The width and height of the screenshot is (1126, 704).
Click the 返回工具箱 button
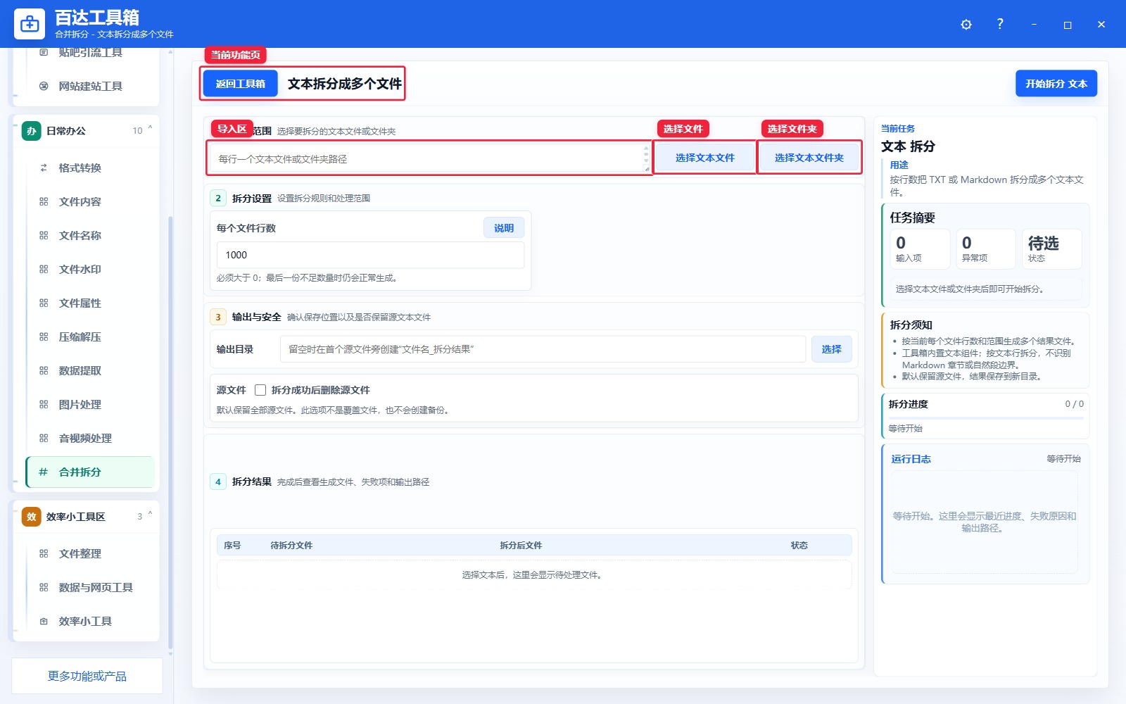tap(241, 84)
